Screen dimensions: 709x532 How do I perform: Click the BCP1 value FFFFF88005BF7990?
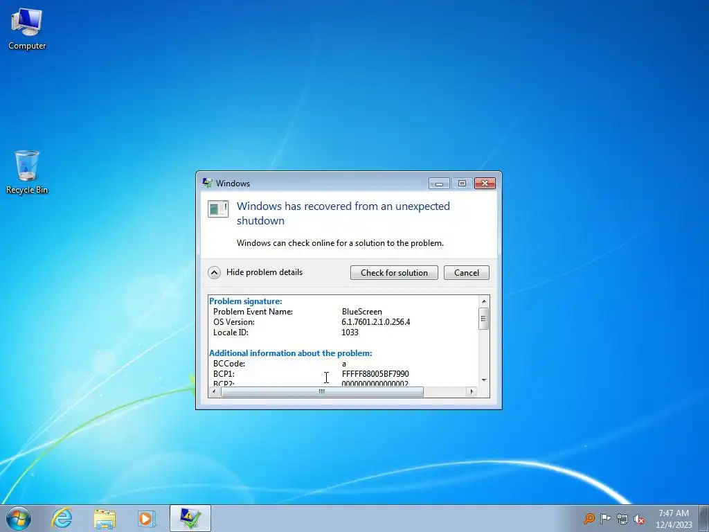(x=375, y=374)
